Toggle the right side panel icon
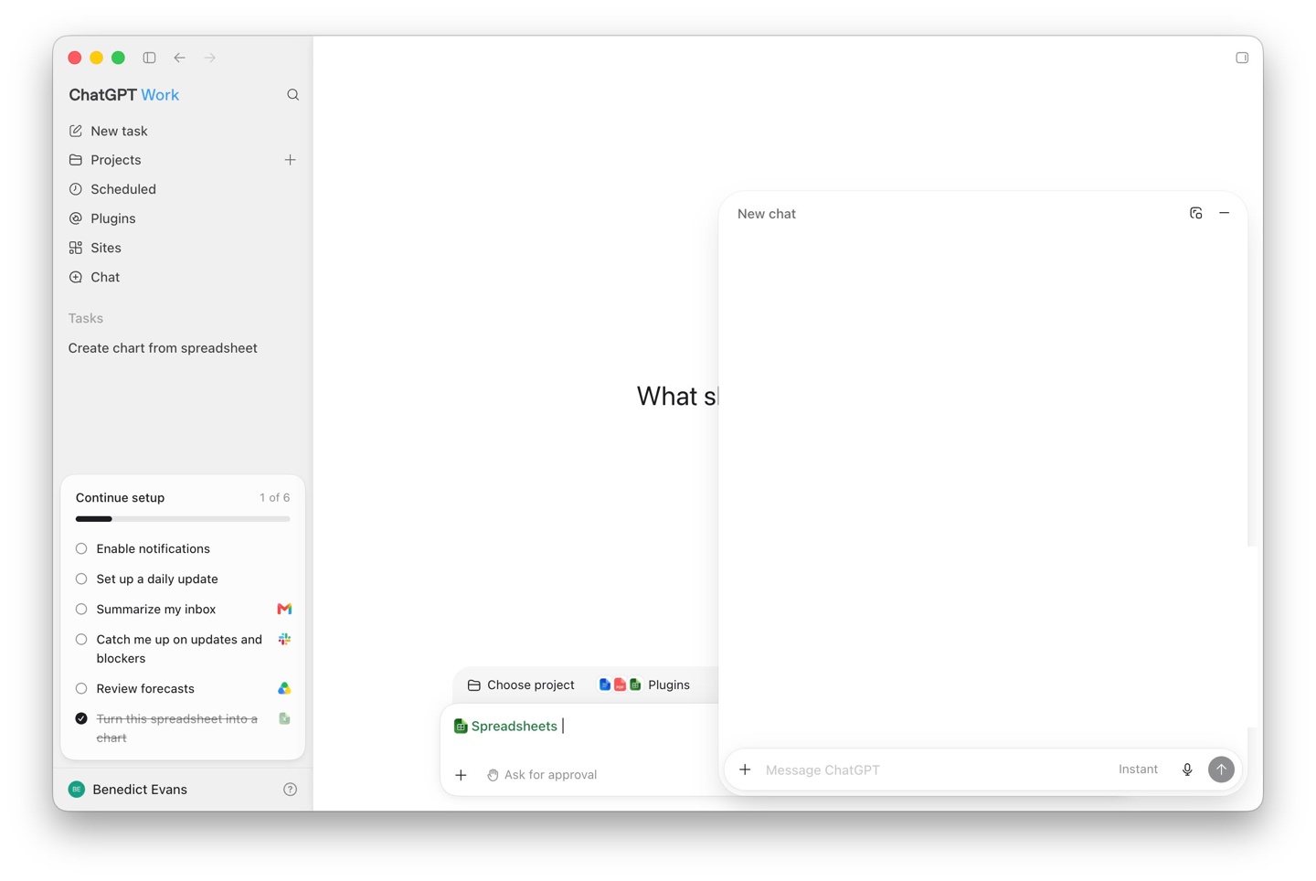This screenshot has width=1316, height=881. point(1242,58)
